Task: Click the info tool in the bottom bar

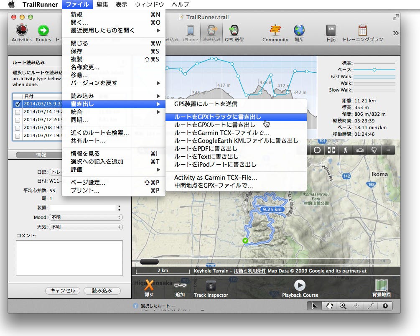Action: (385, 306)
